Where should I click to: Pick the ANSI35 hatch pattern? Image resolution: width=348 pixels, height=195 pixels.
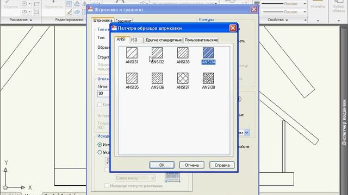pyautogui.click(x=132, y=78)
